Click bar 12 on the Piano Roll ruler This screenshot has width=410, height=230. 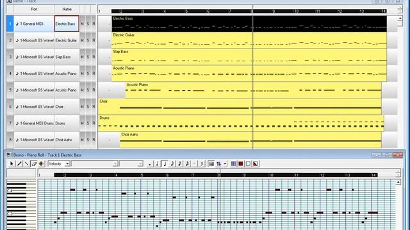click(x=322, y=175)
